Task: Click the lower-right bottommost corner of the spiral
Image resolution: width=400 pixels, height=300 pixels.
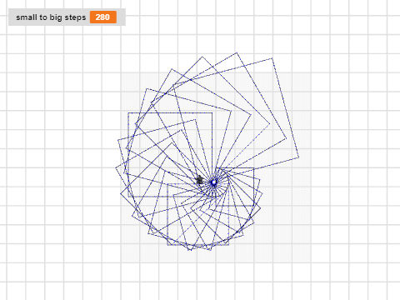Action: [211, 250]
